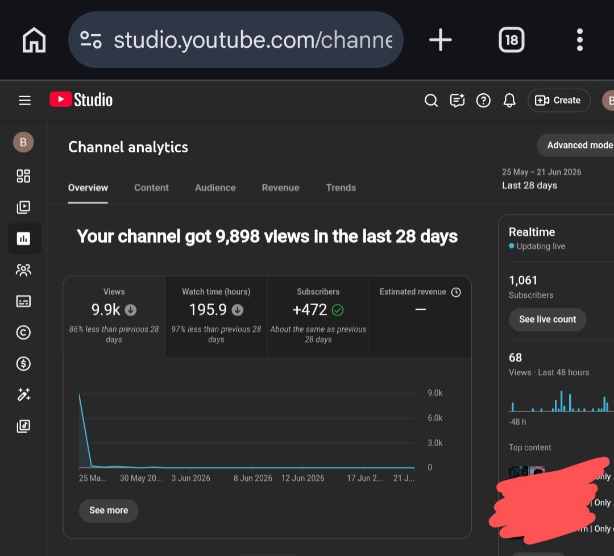Open Community sidebar icon

coord(23,270)
